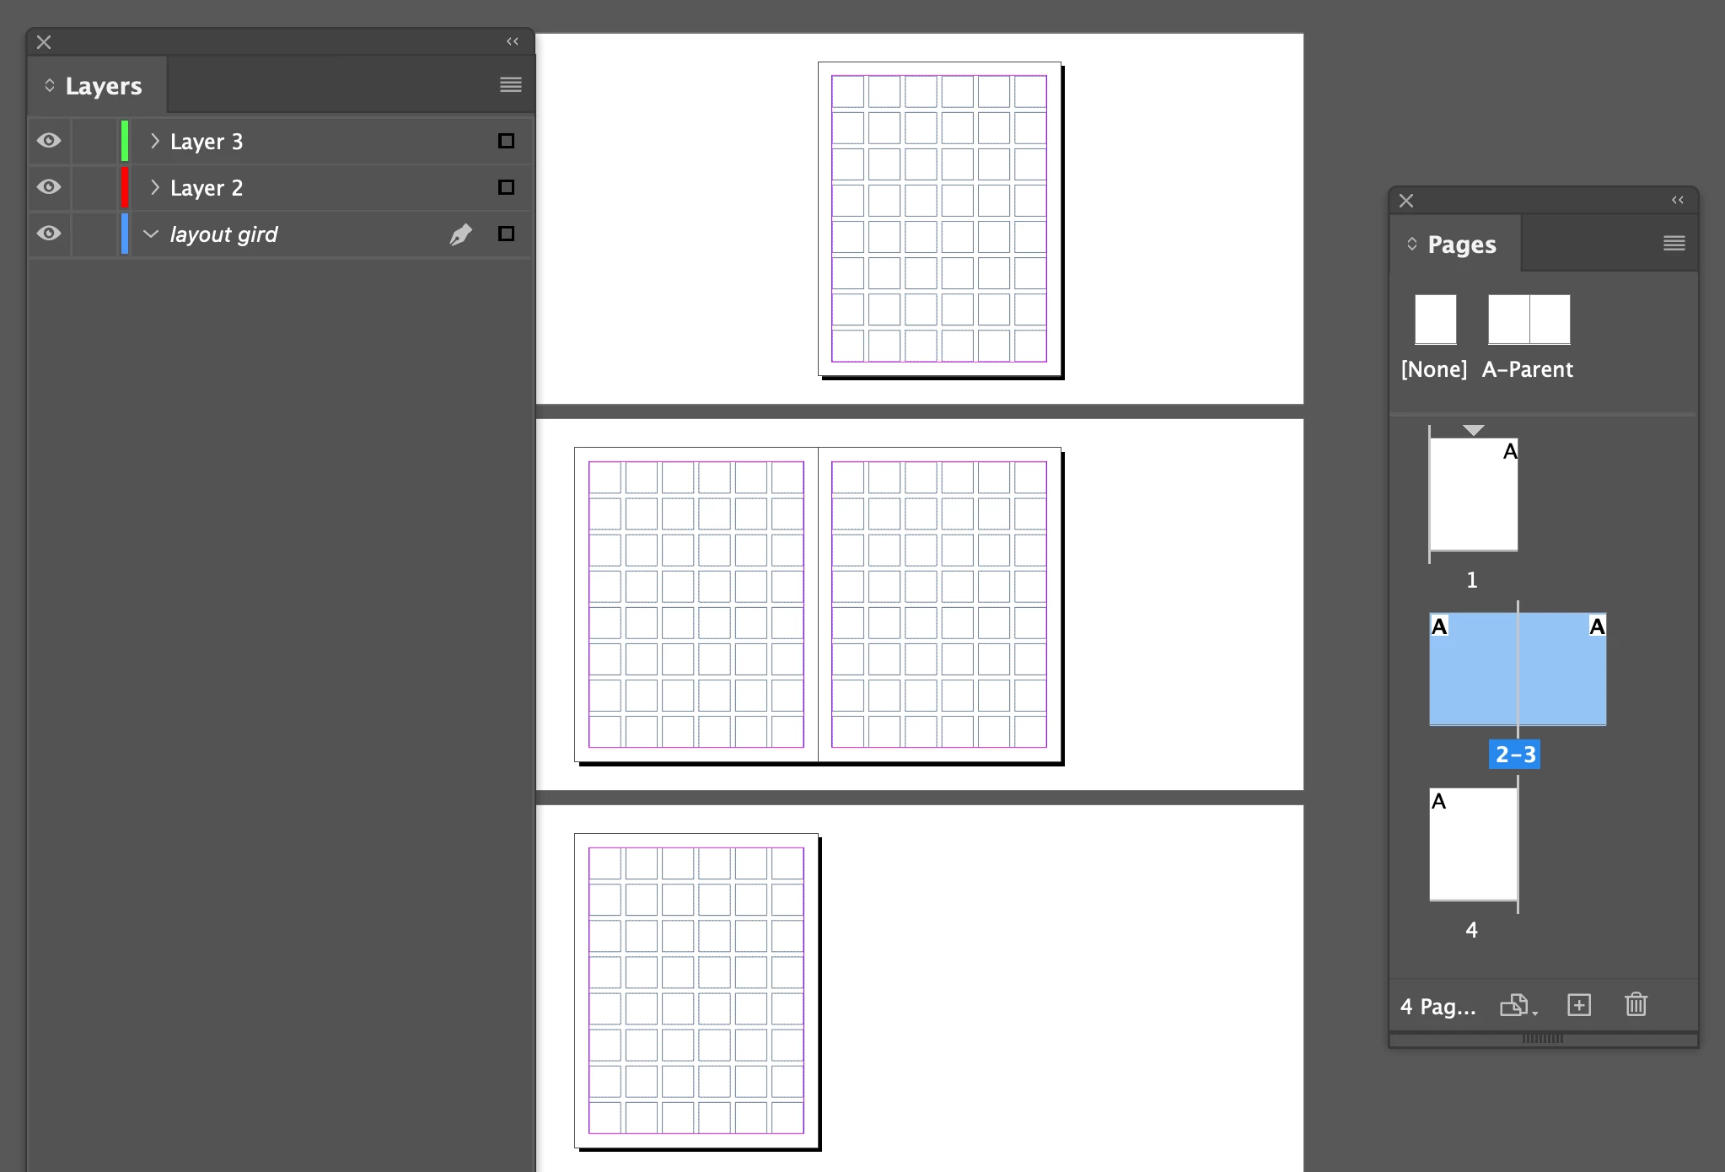Open the Layers panel flyout menu
This screenshot has height=1172, width=1725.
pyautogui.click(x=510, y=84)
